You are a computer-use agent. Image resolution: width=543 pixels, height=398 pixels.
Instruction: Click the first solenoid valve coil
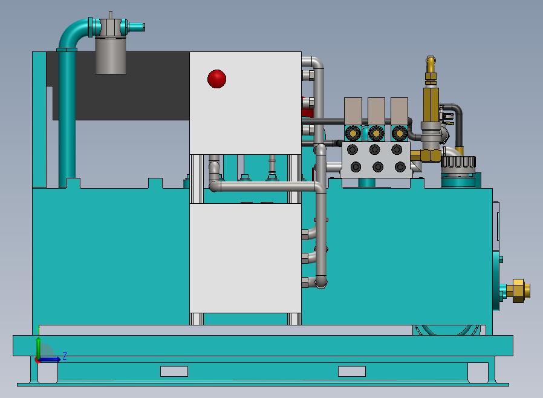point(353,111)
